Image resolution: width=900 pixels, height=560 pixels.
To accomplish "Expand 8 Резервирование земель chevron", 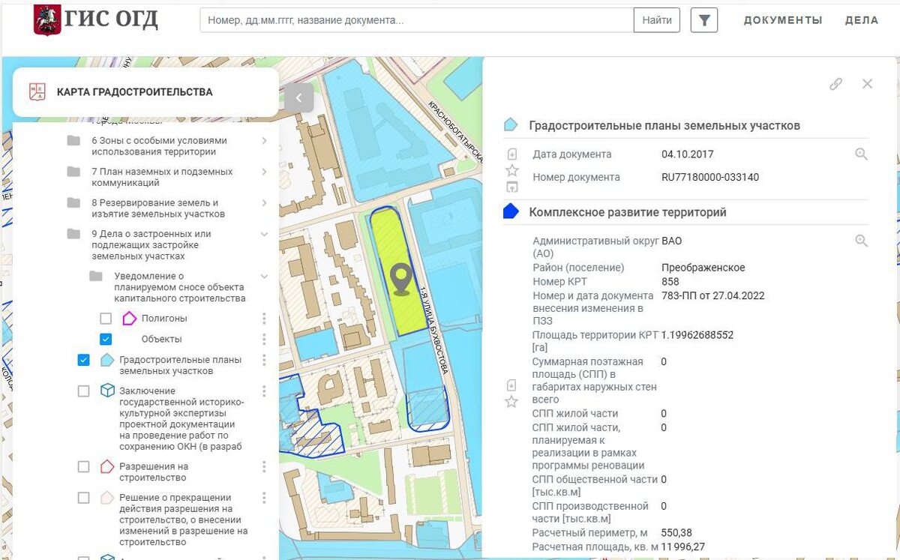I will 264,203.
